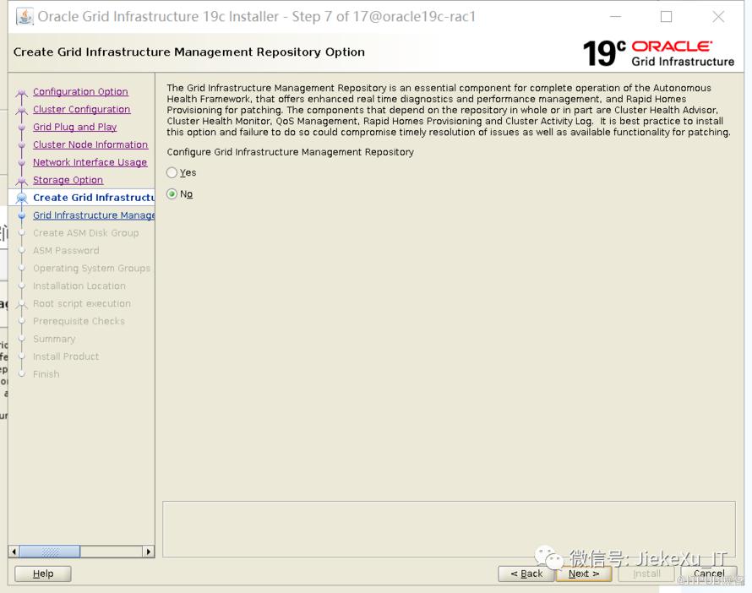Open the Grid Infrastructure Management step link
The image size is (752, 593).
click(x=94, y=215)
